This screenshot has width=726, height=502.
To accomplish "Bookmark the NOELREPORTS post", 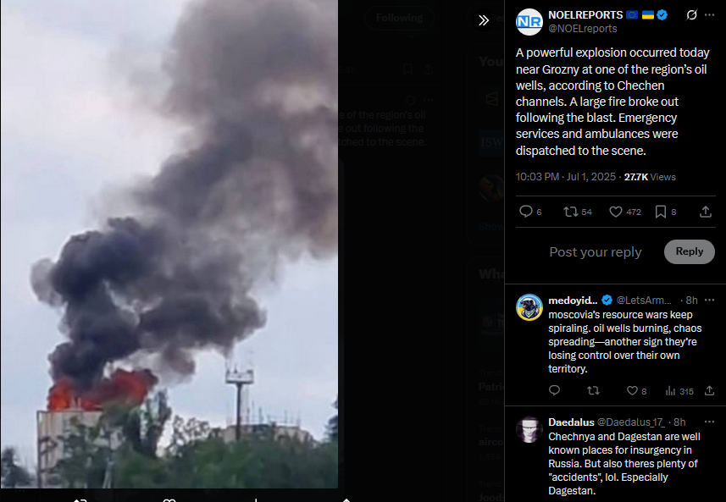I will coord(661,212).
